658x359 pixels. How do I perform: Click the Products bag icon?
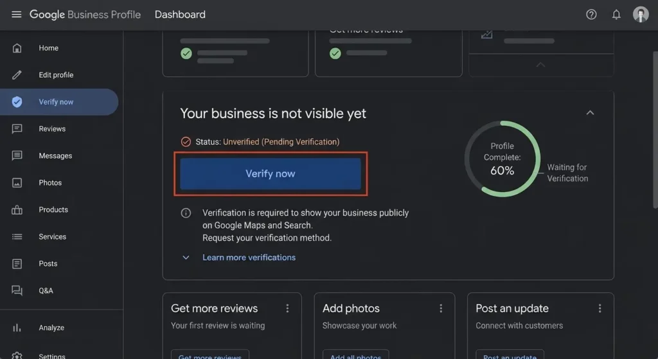(x=17, y=210)
